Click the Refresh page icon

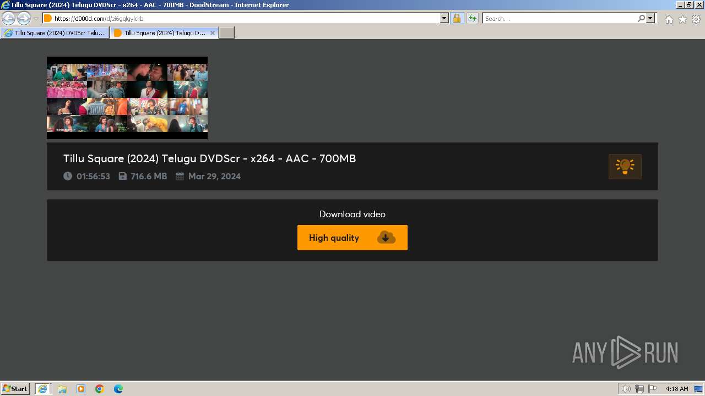pos(473,19)
